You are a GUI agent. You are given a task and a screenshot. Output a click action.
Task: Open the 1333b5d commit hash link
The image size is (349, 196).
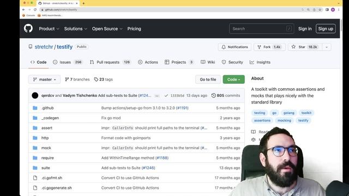(177, 96)
